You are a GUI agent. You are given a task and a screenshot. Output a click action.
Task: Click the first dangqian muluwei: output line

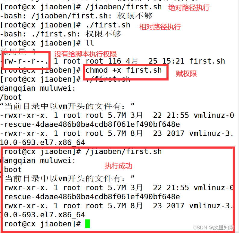pos(38,88)
